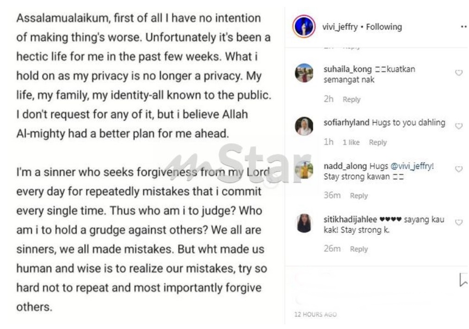Click the 12 HOURS AGO timestamp
469x329 pixels.
(316, 314)
